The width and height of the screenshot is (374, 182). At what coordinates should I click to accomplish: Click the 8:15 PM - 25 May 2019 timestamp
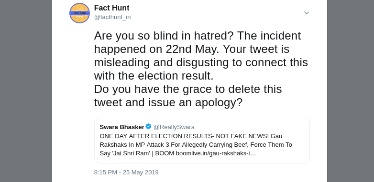point(126,172)
